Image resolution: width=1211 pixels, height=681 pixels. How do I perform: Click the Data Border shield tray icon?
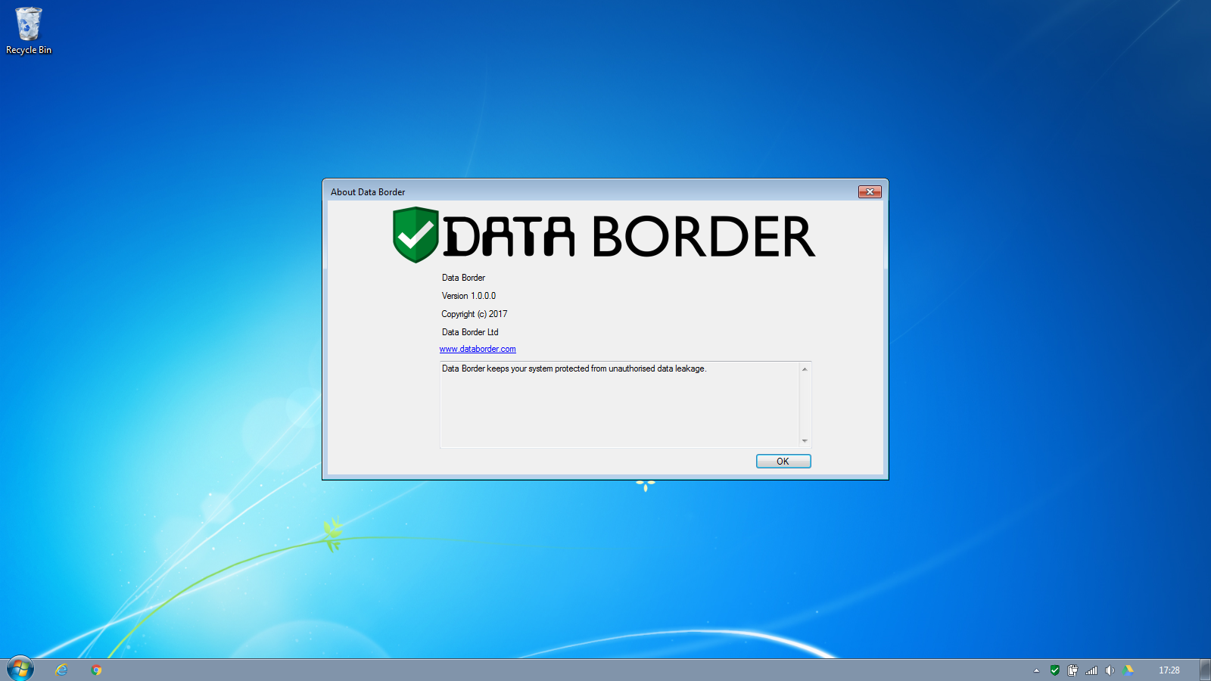[x=1054, y=670]
